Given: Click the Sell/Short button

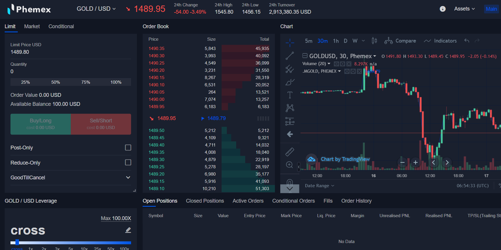Looking at the screenshot, I should coord(101,124).
